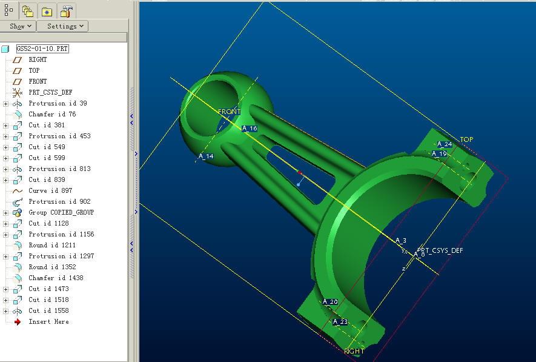Select the FRONT datum plane icon

point(17,82)
